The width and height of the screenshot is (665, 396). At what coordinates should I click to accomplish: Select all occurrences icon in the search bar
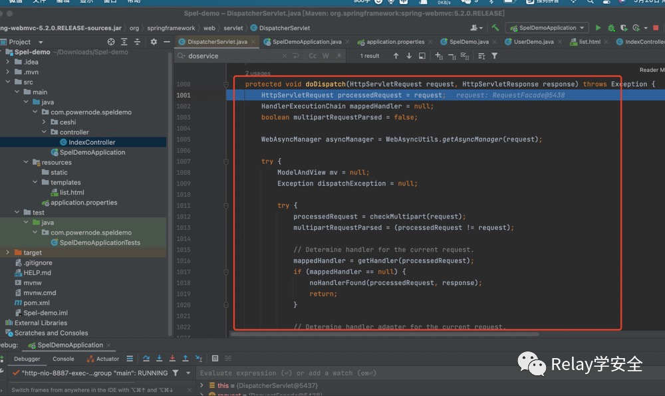[x=465, y=56]
